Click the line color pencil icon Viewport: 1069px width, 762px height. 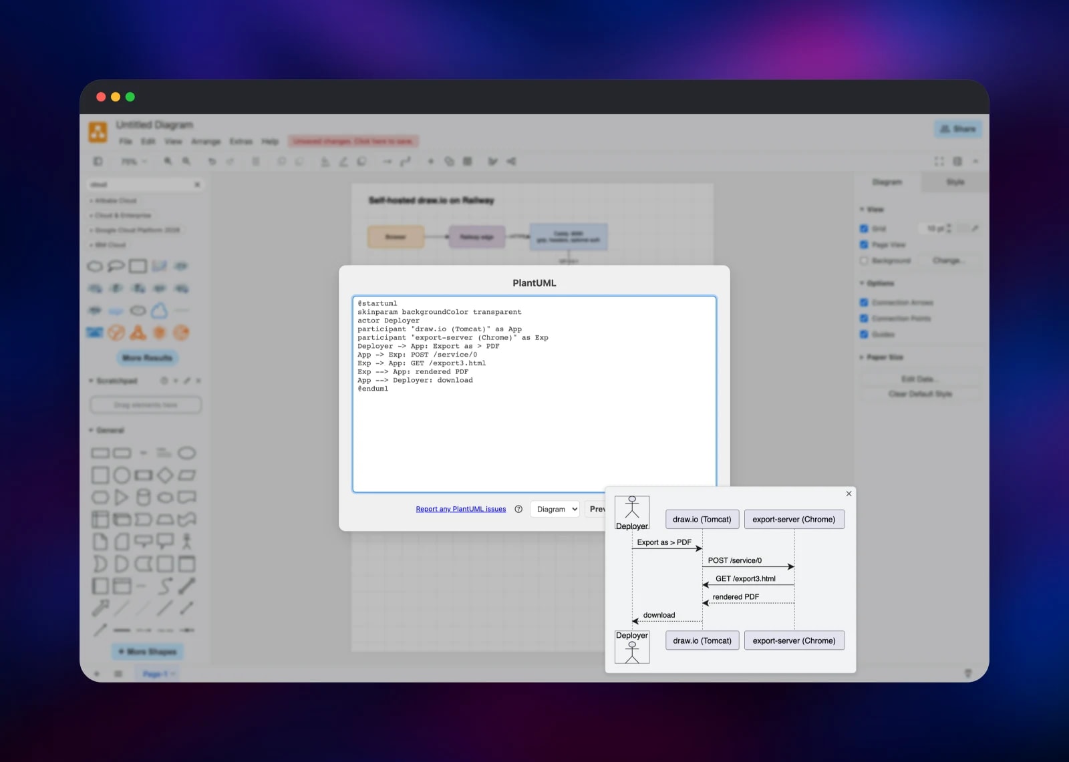click(x=343, y=161)
